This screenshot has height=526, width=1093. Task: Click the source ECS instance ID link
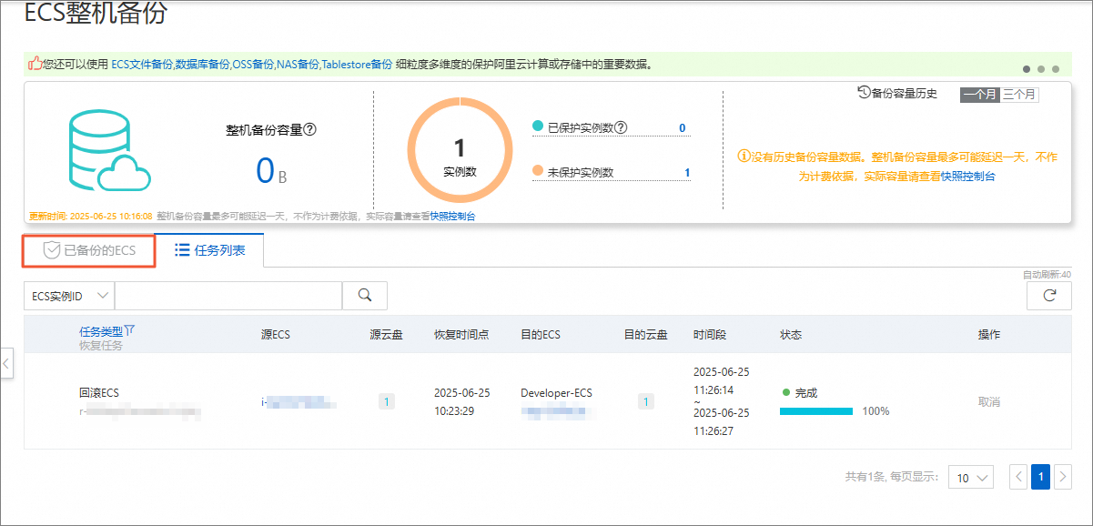(x=299, y=401)
